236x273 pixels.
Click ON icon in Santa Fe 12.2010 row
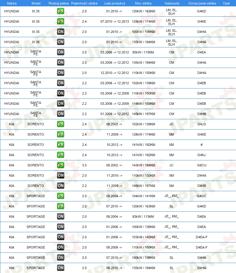coord(61,73)
